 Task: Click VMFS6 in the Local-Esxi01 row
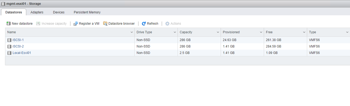tap(314, 53)
